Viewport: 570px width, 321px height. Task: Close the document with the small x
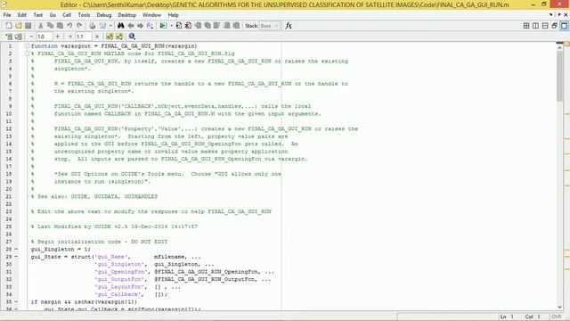tap(566, 15)
